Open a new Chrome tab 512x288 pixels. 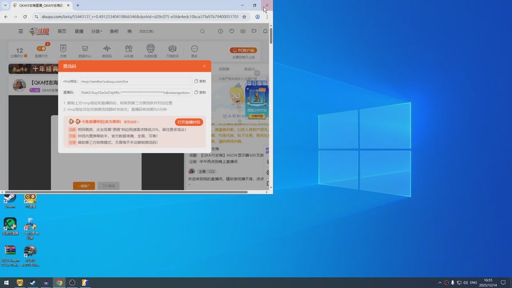(x=77, y=5)
